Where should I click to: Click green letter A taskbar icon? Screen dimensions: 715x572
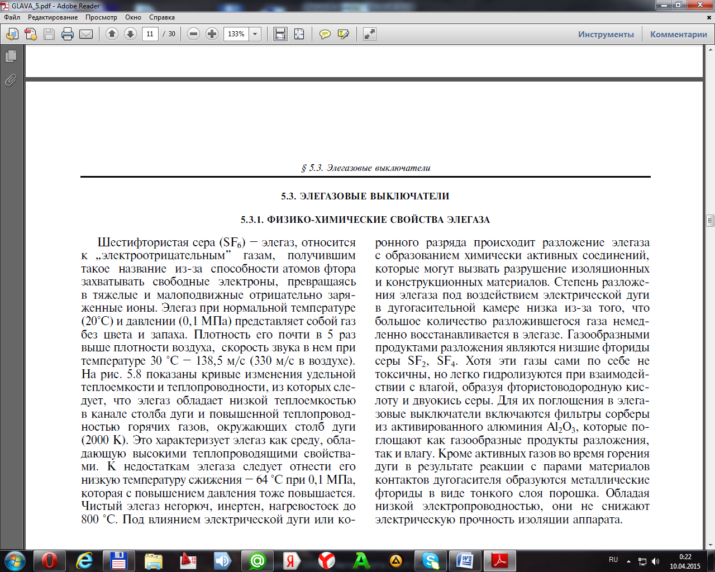point(361,560)
